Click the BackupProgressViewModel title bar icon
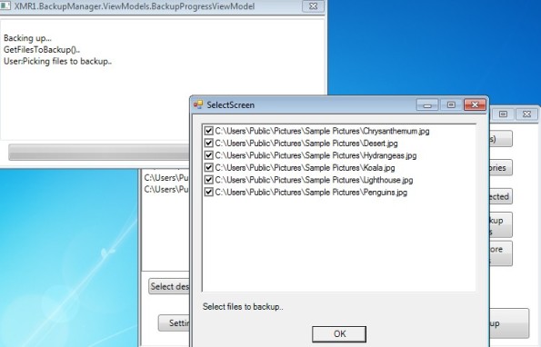Viewport: 541px width, 347px height. point(5,5)
